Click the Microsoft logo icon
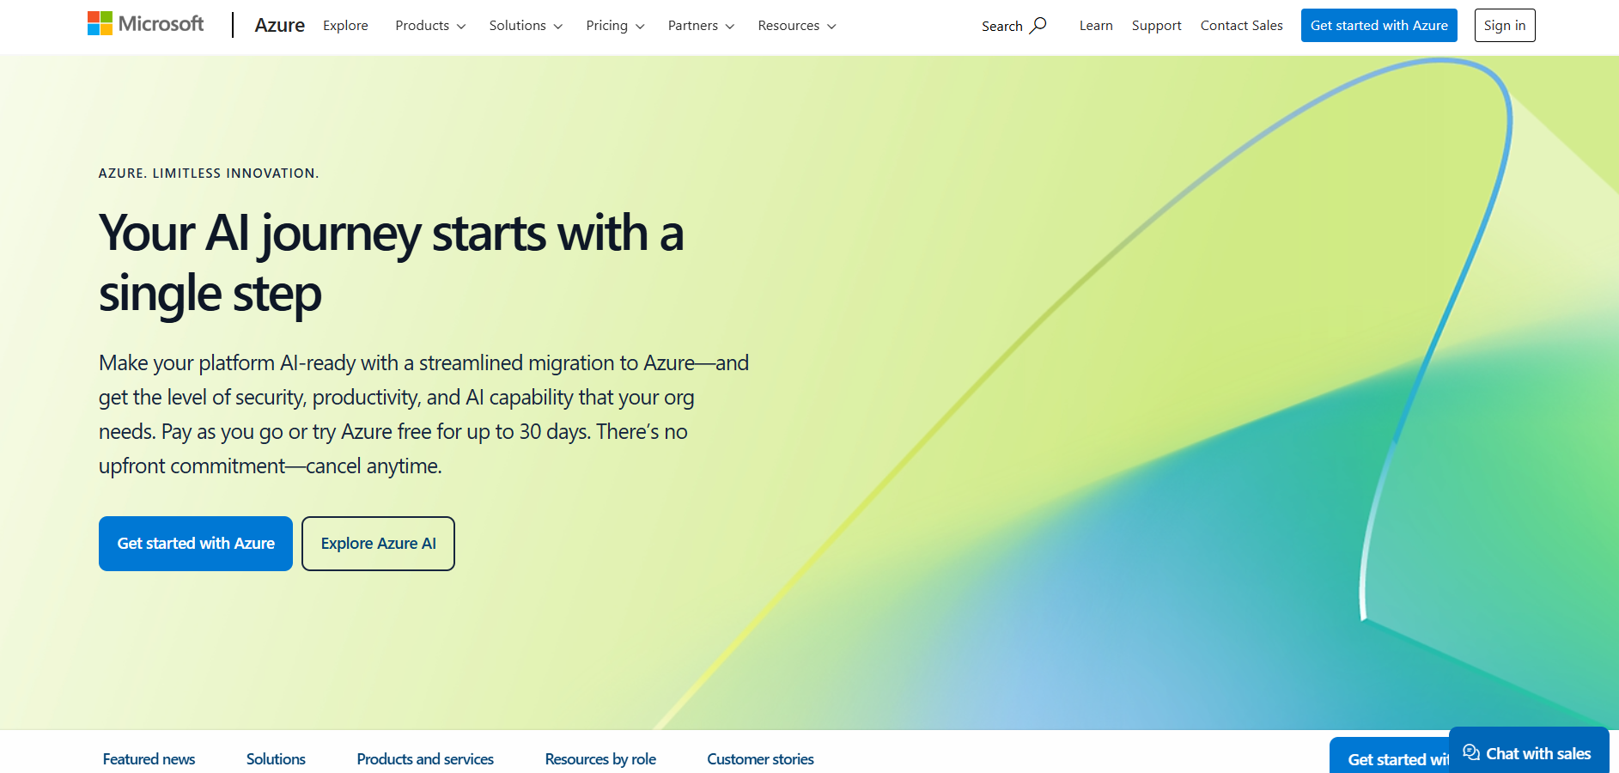Image resolution: width=1619 pixels, height=773 pixels. (x=100, y=24)
